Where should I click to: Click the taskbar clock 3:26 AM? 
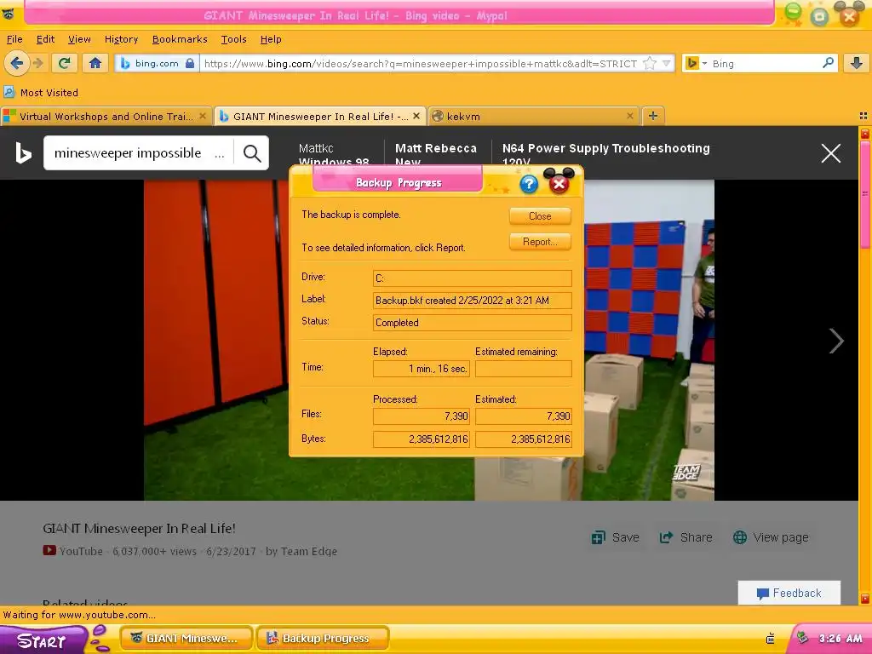click(840, 639)
